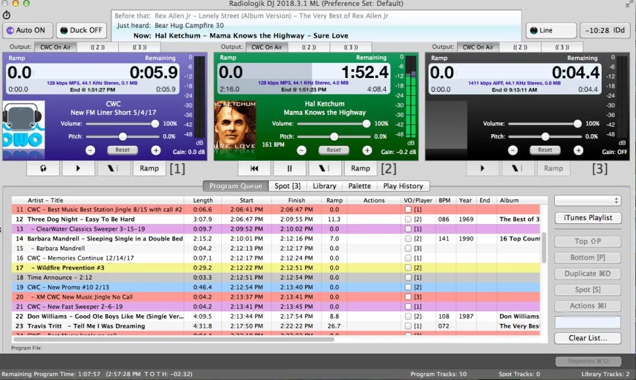Screen dimensions: 636x380
Task: Click the fade-out button on player 2
Action: coord(324,168)
